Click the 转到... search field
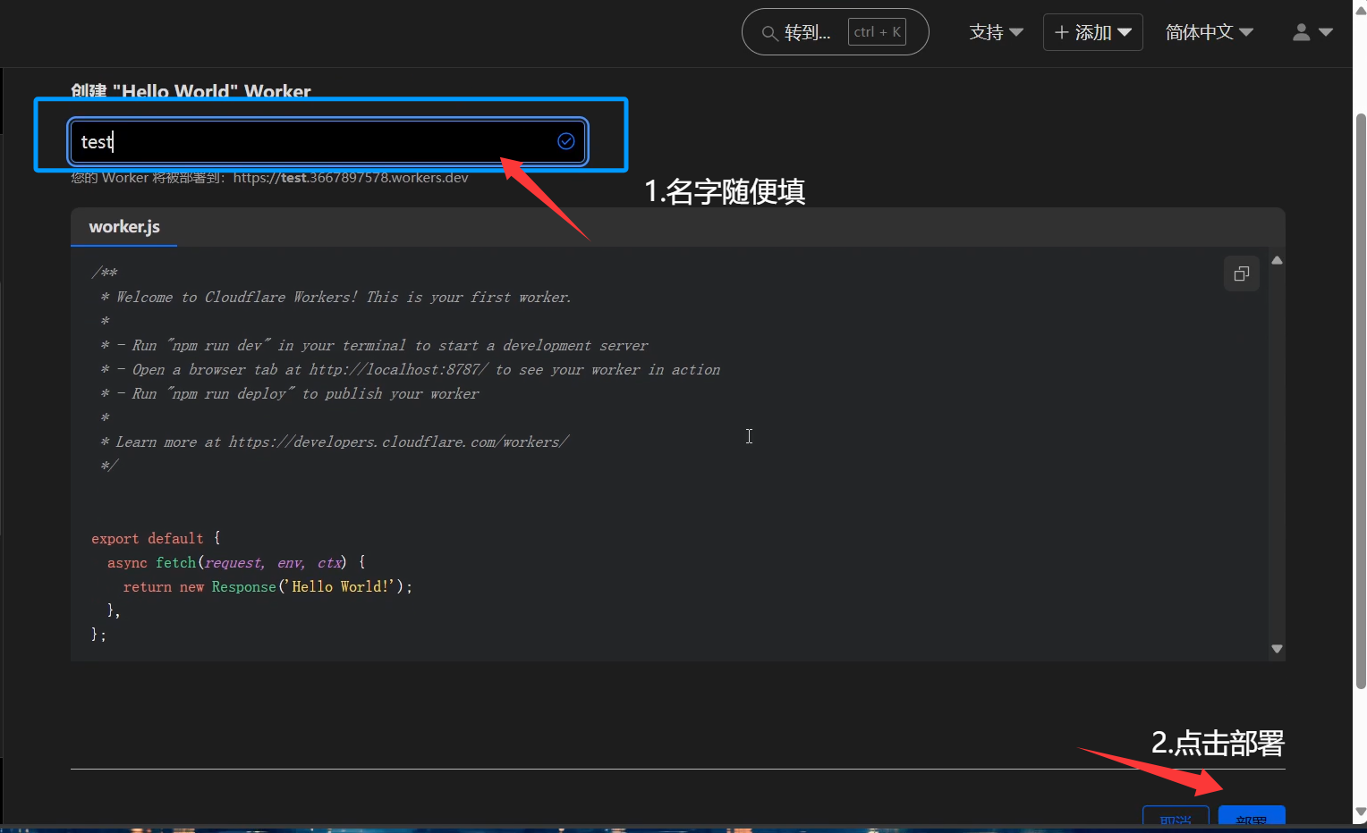This screenshot has height=833, width=1367. pos(807,33)
